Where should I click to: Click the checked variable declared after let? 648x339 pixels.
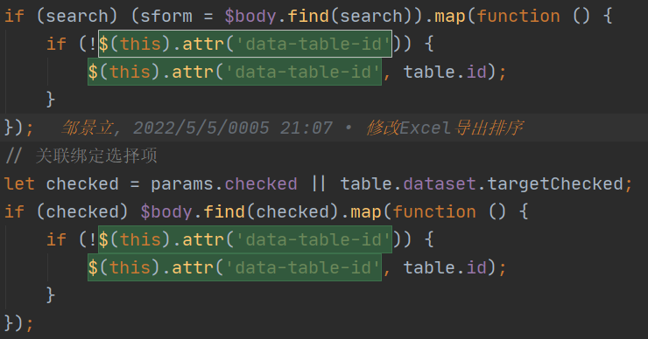[x=82, y=184]
